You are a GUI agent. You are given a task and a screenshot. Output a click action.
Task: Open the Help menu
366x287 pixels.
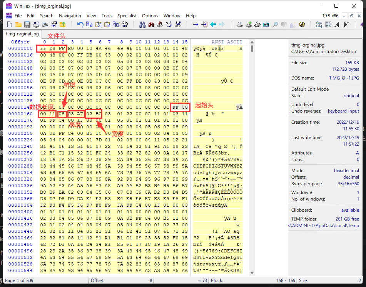(x=191, y=16)
